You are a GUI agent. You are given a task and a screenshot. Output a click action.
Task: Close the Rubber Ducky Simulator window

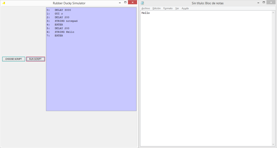click(132, 2)
